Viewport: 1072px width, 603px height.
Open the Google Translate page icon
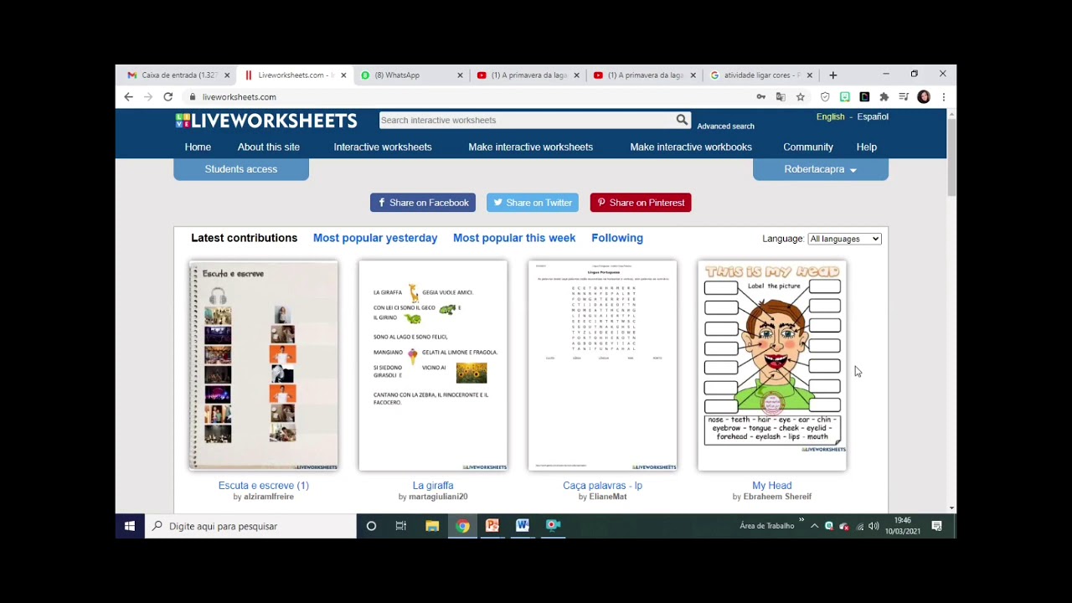(x=781, y=97)
